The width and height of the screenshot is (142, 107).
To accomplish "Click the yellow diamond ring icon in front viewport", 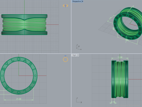I will 65,59.
